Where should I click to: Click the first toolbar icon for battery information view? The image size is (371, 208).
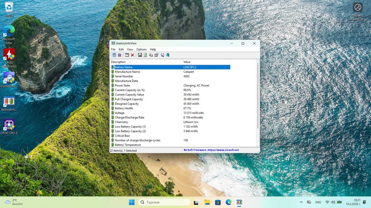[114, 55]
